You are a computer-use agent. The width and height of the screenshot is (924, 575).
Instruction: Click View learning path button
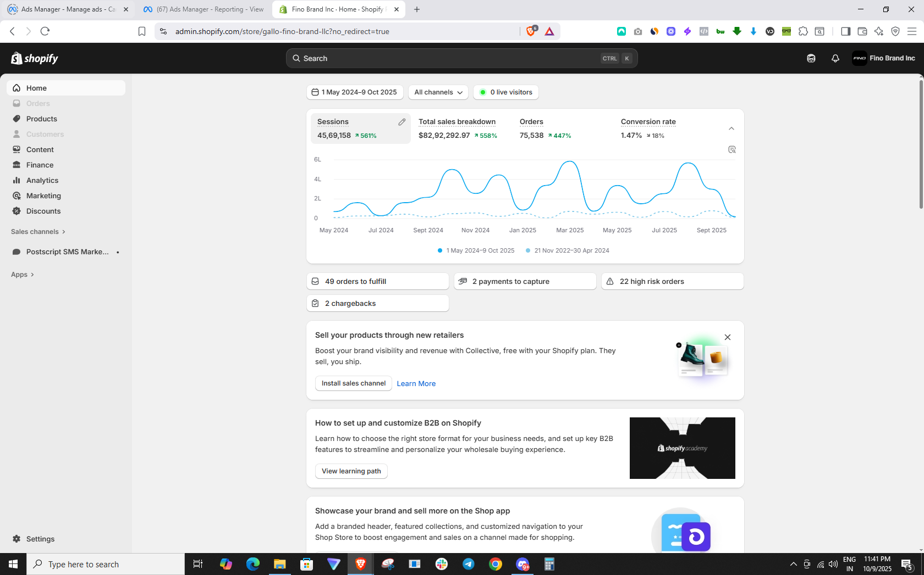click(x=351, y=471)
